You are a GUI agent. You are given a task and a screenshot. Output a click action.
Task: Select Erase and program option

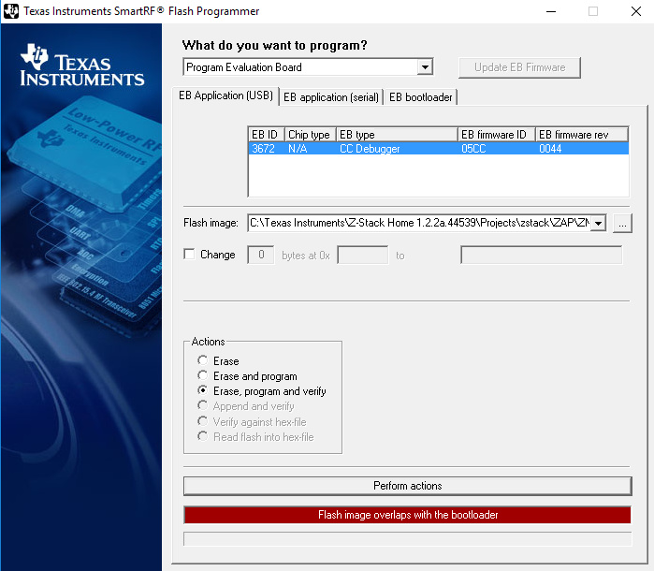(x=203, y=375)
